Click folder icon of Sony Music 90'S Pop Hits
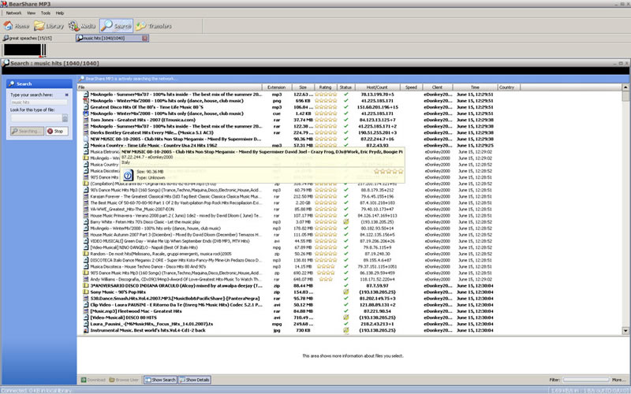The image size is (631, 394). click(x=86, y=292)
